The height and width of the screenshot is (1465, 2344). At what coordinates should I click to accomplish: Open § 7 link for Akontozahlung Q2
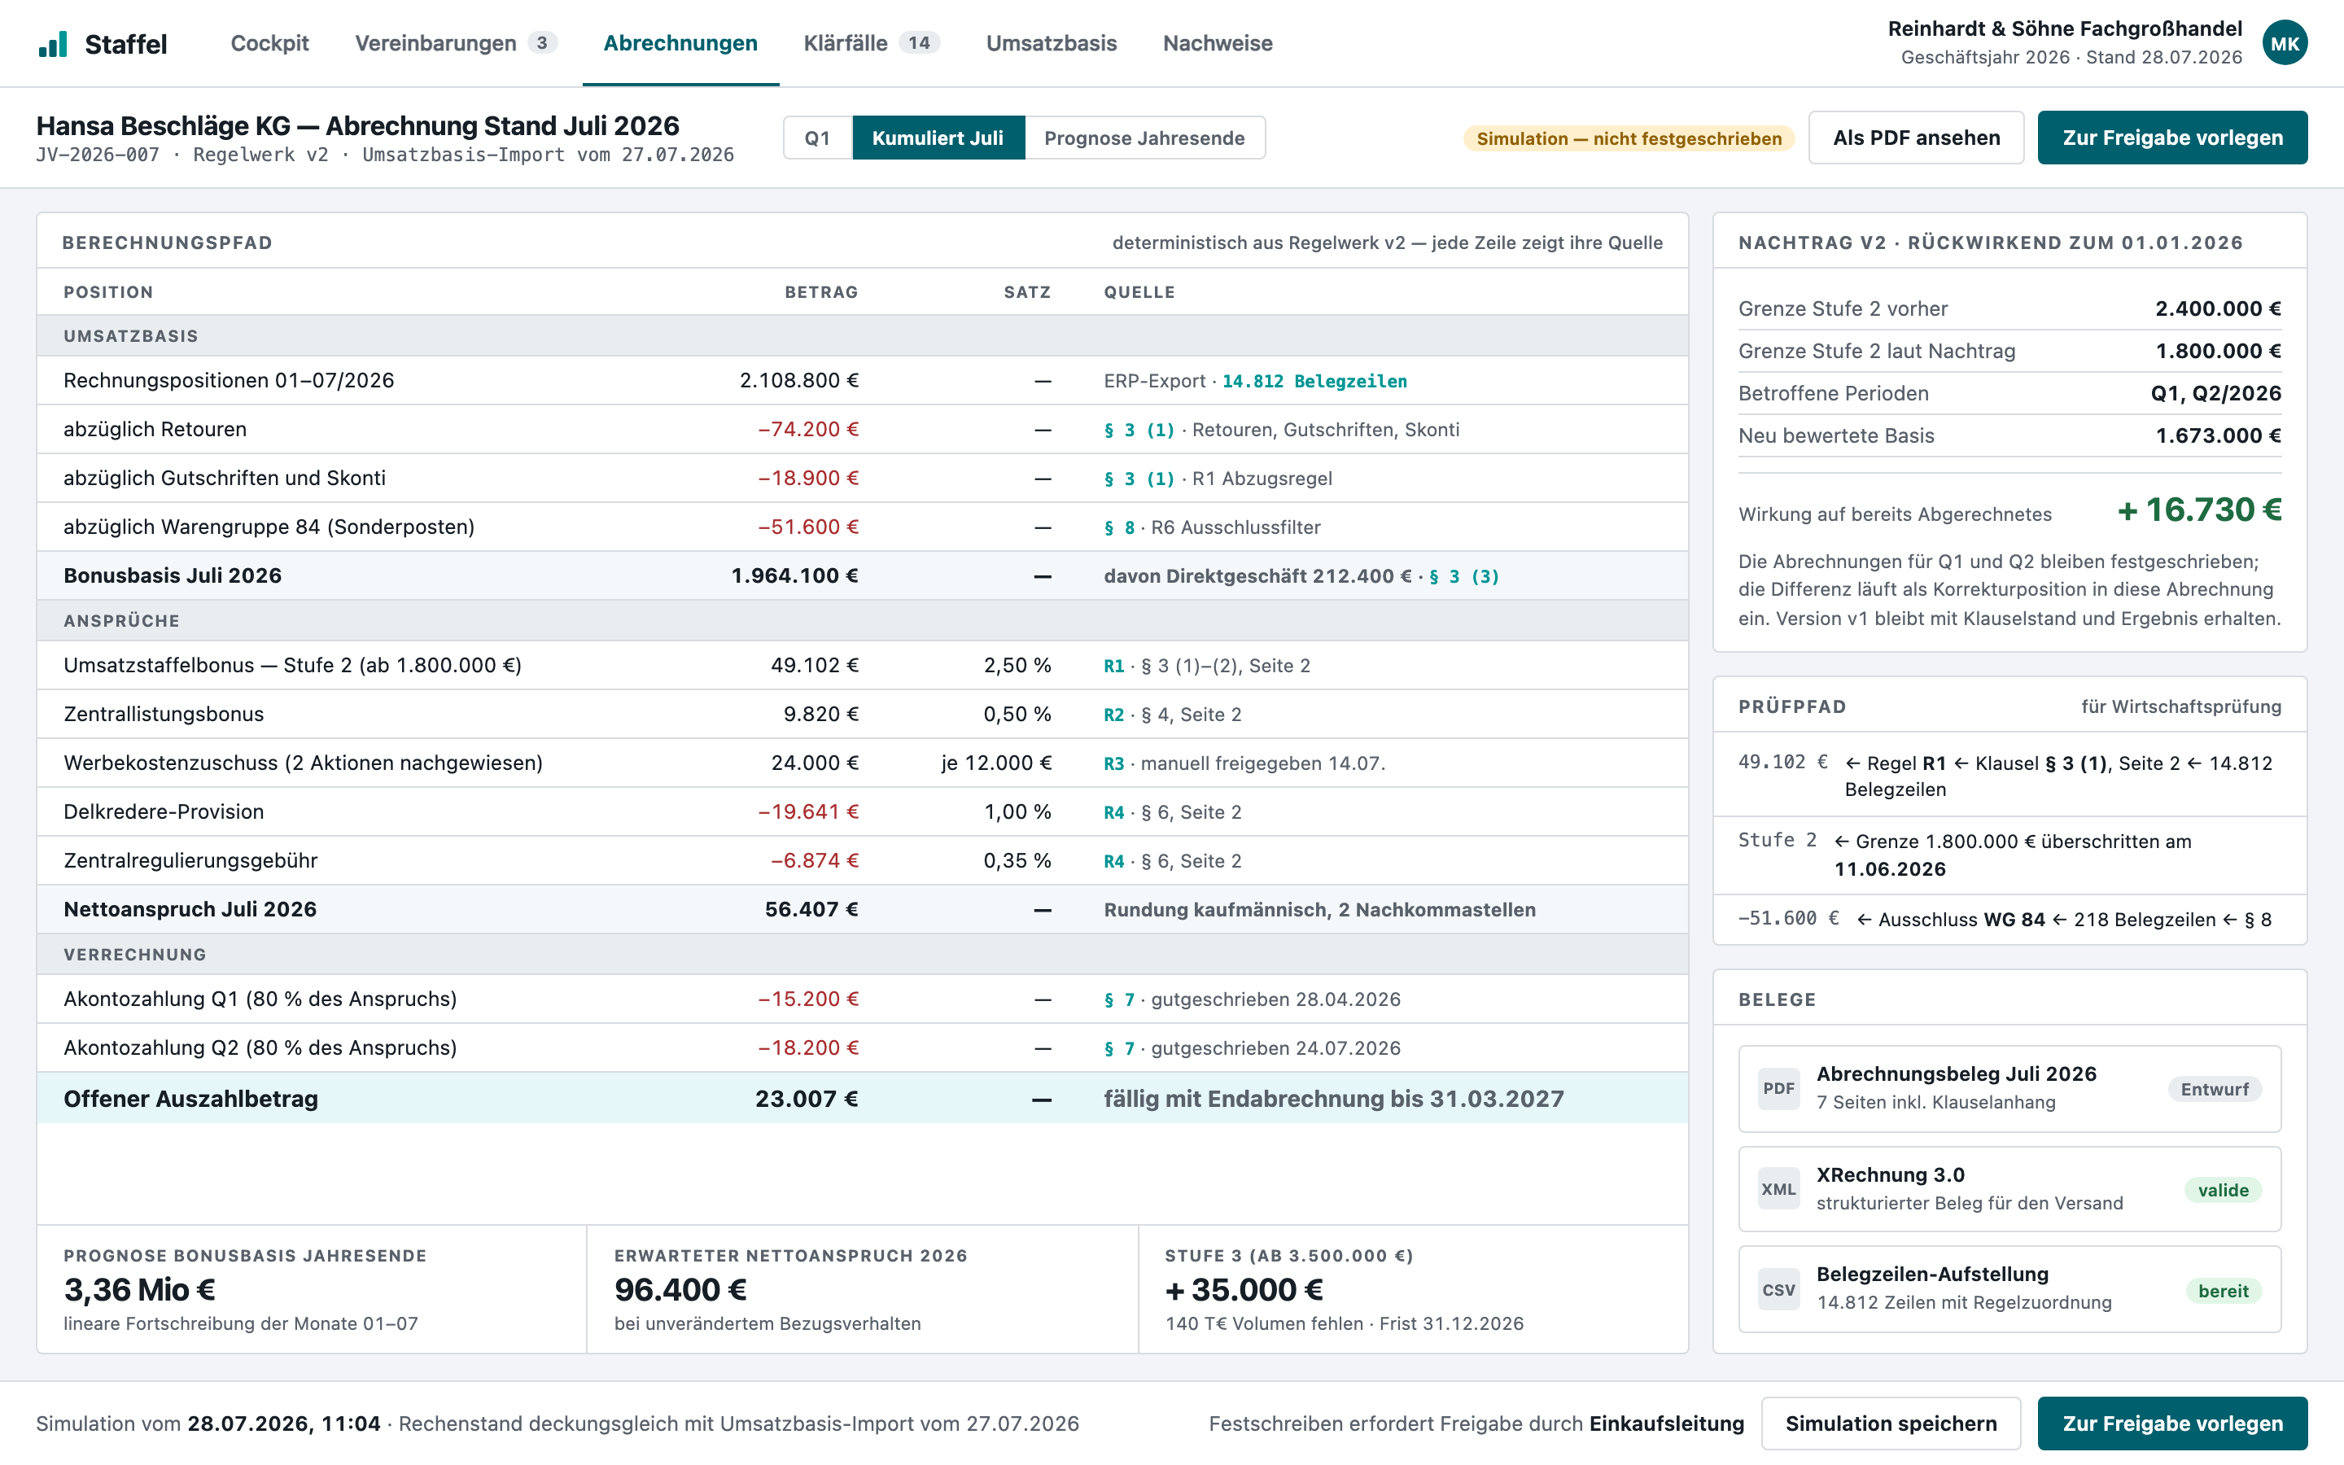[1119, 1047]
